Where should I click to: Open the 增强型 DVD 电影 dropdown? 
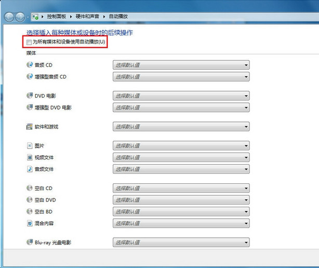(x=181, y=108)
